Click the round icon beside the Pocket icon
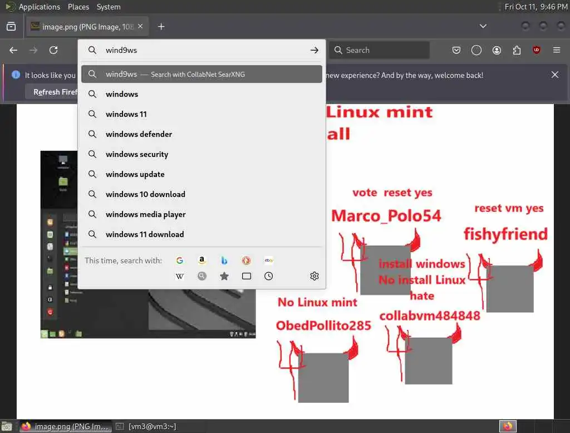Image resolution: width=570 pixels, height=433 pixels. (x=476, y=50)
